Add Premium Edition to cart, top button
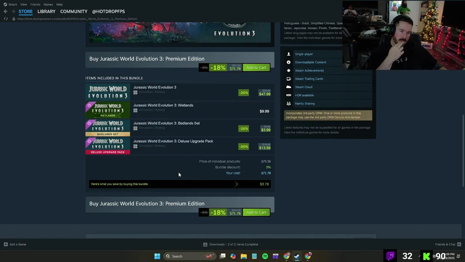Screen dimensions: 465x262 click(256, 68)
